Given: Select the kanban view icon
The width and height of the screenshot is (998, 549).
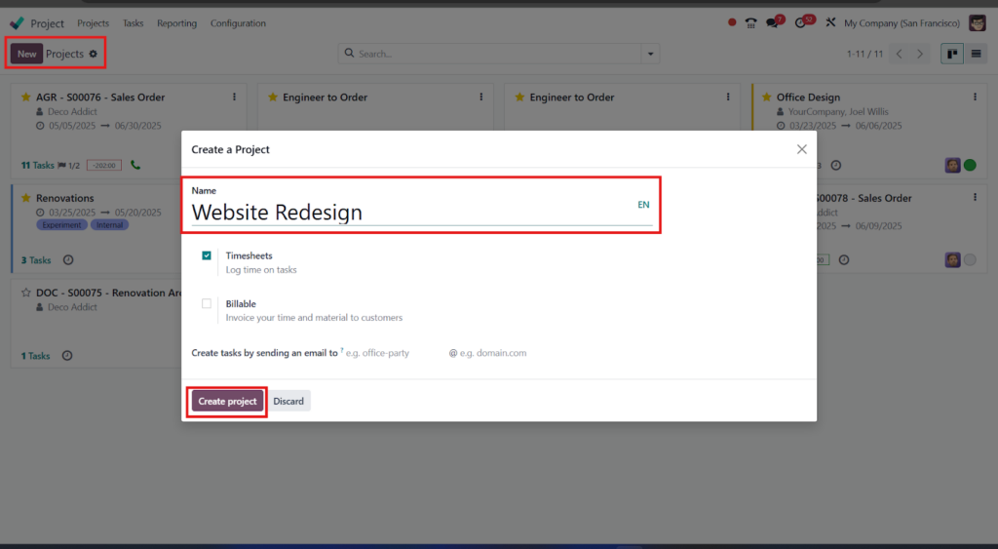Looking at the screenshot, I should tap(952, 55).
